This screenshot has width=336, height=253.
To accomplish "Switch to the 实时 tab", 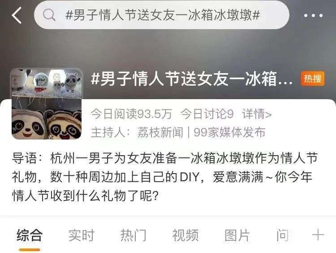I will [x=82, y=235].
